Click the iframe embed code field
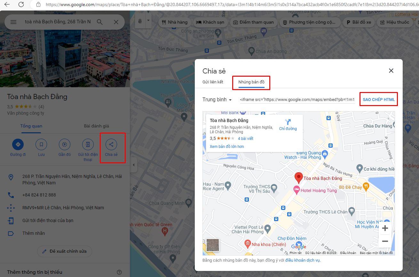The height and width of the screenshot is (277, 419). (x=297, y=100)
